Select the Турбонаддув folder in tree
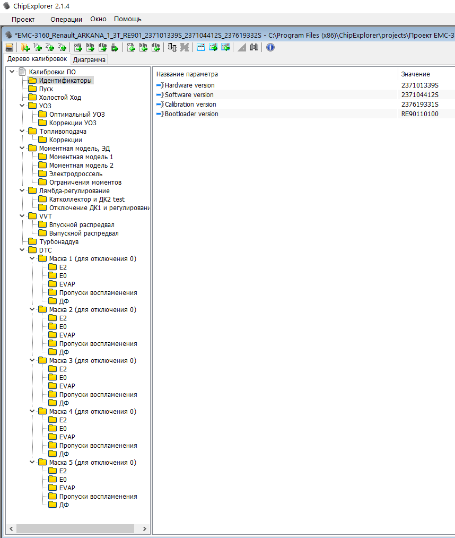Screen dimensions: 455x538 click(x=58, y=242)
